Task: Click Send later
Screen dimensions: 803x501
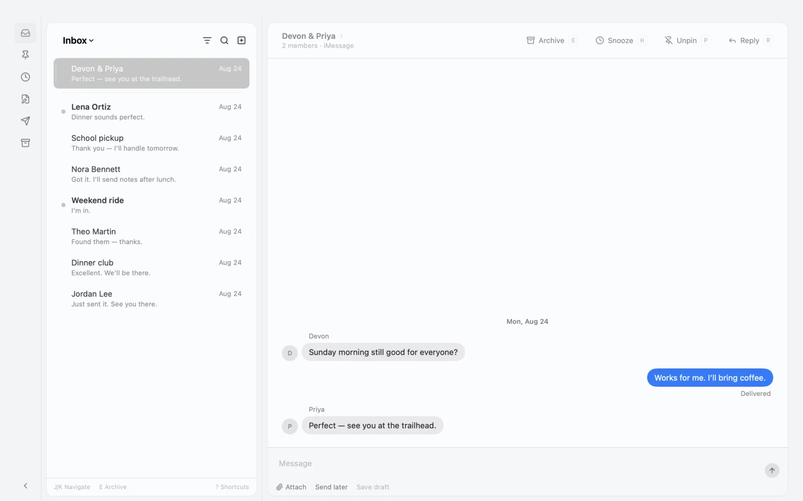Action: (331, 487)
